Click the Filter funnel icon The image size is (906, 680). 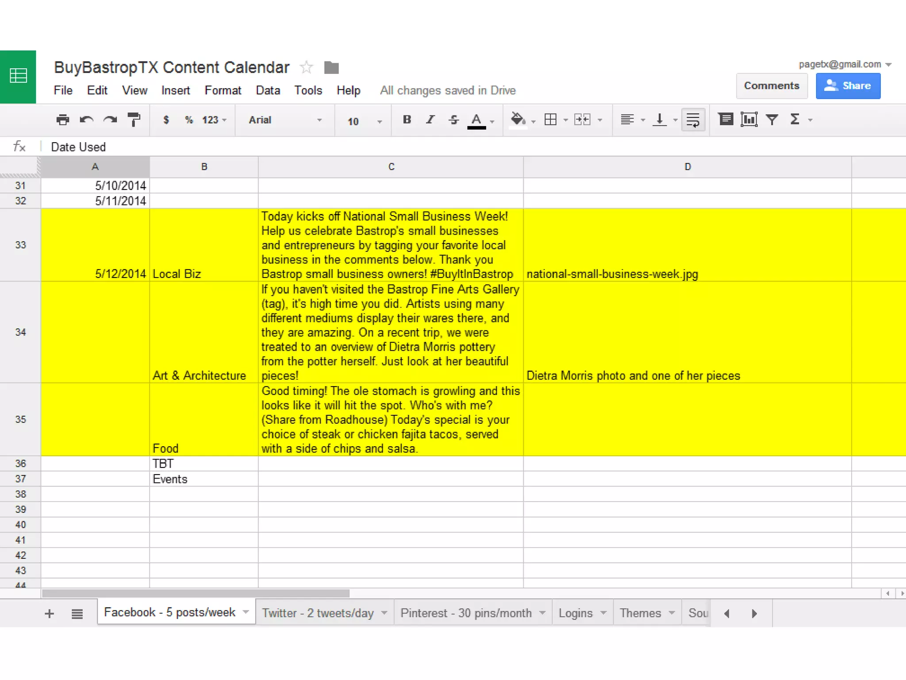(772, 120)
